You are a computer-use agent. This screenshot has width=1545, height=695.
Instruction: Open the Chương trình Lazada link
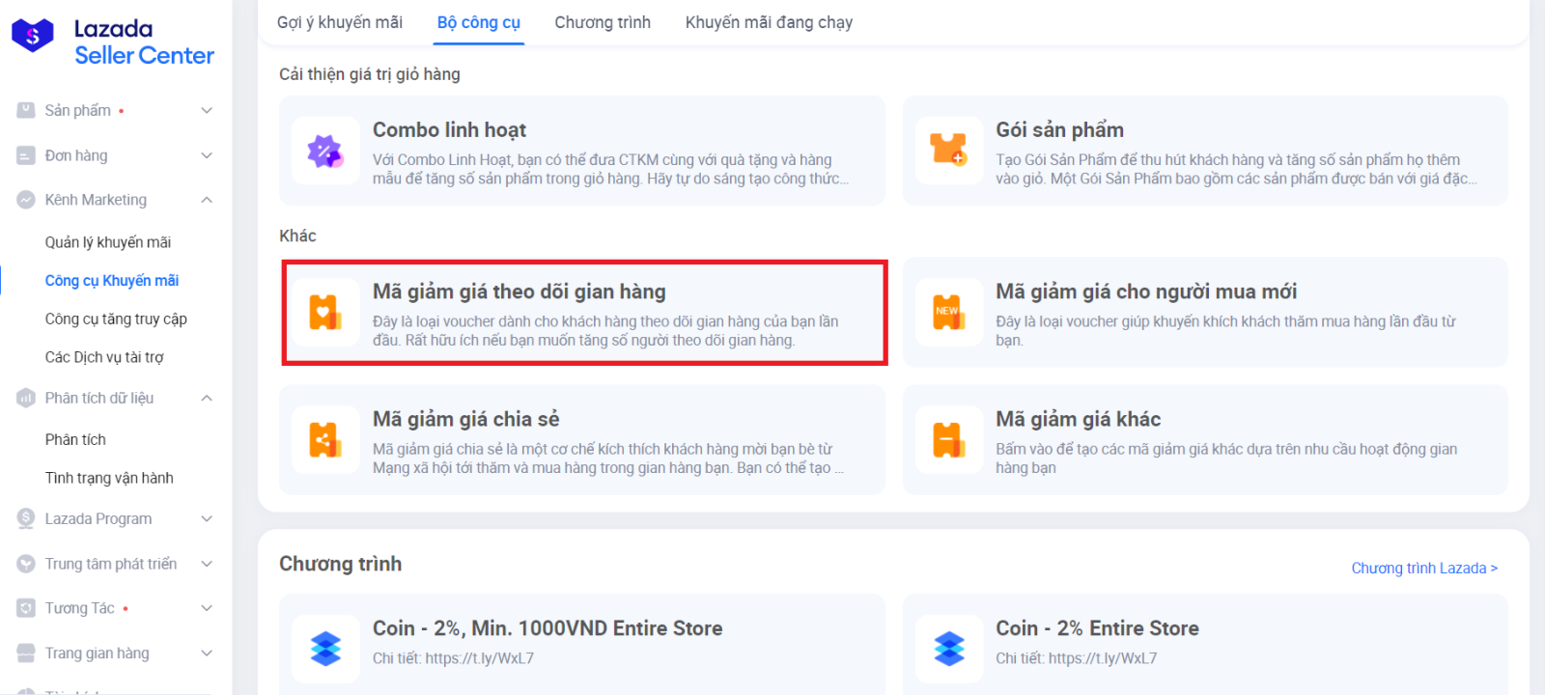(x=1423, y=568)
